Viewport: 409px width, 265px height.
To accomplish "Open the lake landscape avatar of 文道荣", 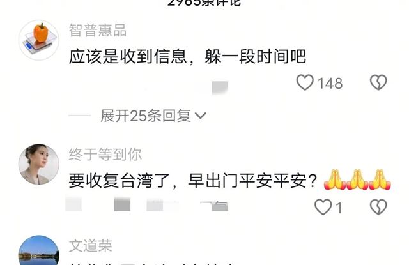I will 39,250.
